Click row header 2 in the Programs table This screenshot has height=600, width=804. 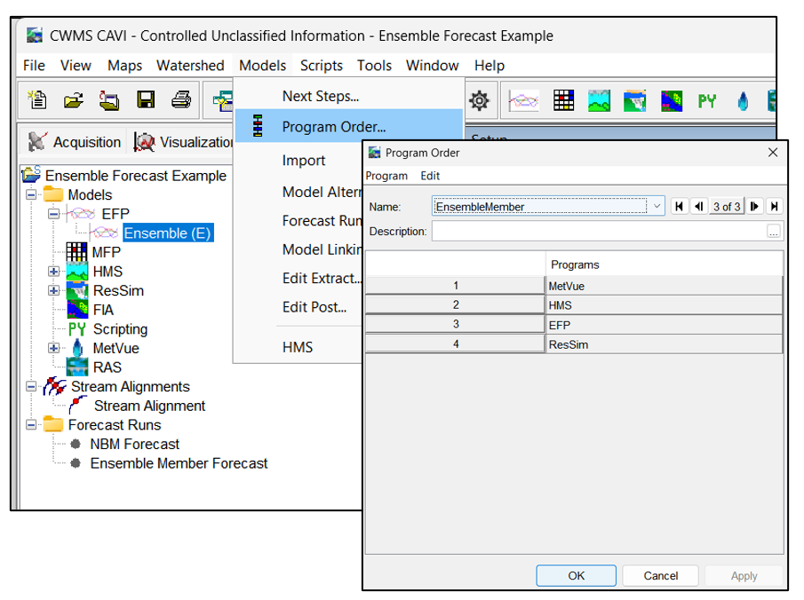click(456, 304)
